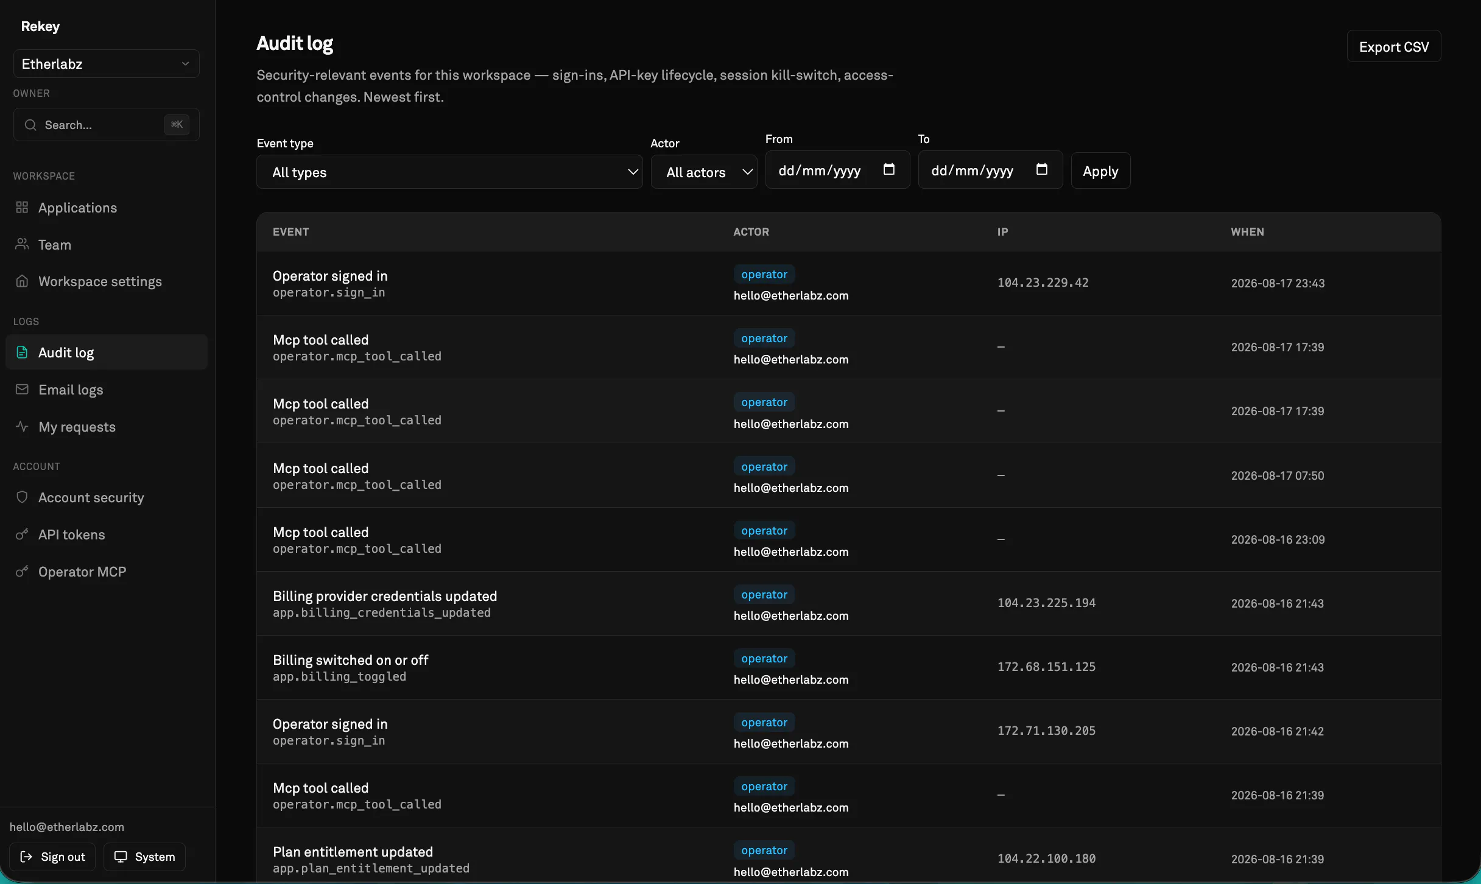
Task: Click IP address 104.23.225.194
Action: click(x=1046, y=603)
